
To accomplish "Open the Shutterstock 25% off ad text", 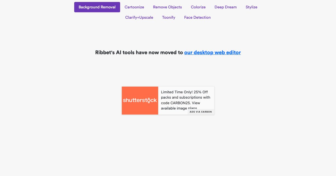I will pos(186,100).
